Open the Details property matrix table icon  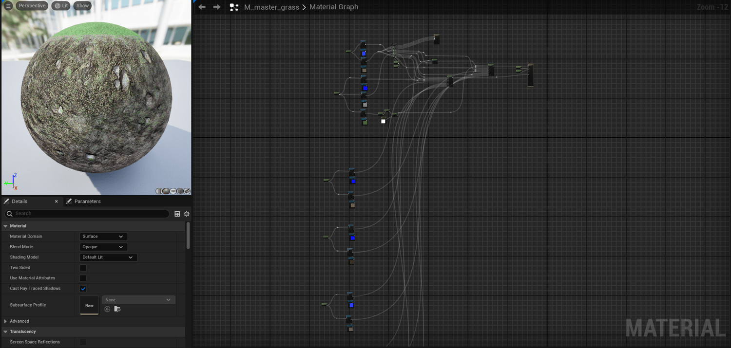point(177,214)
